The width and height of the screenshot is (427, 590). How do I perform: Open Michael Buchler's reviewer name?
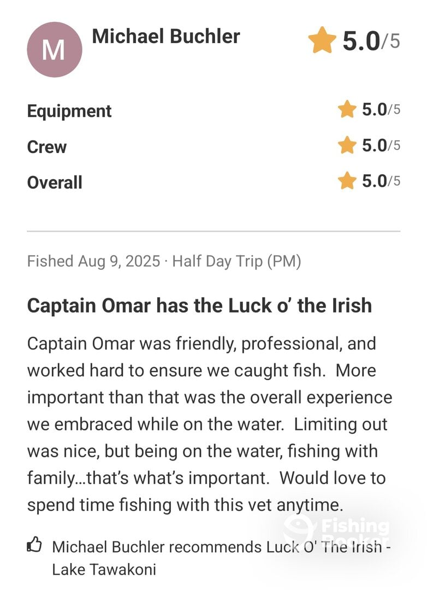tap(166, 37)
